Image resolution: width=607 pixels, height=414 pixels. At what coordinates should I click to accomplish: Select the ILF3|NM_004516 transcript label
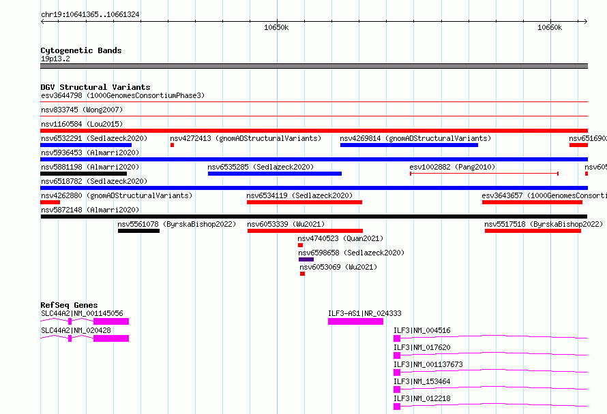[422, 330]
